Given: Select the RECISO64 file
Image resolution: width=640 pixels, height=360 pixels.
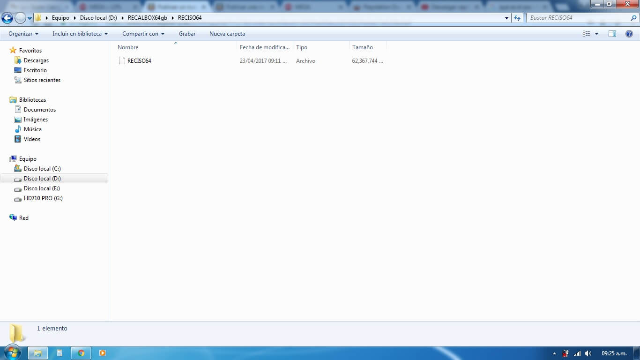Looking at the screenshot, I should click(x=139, y=61).
